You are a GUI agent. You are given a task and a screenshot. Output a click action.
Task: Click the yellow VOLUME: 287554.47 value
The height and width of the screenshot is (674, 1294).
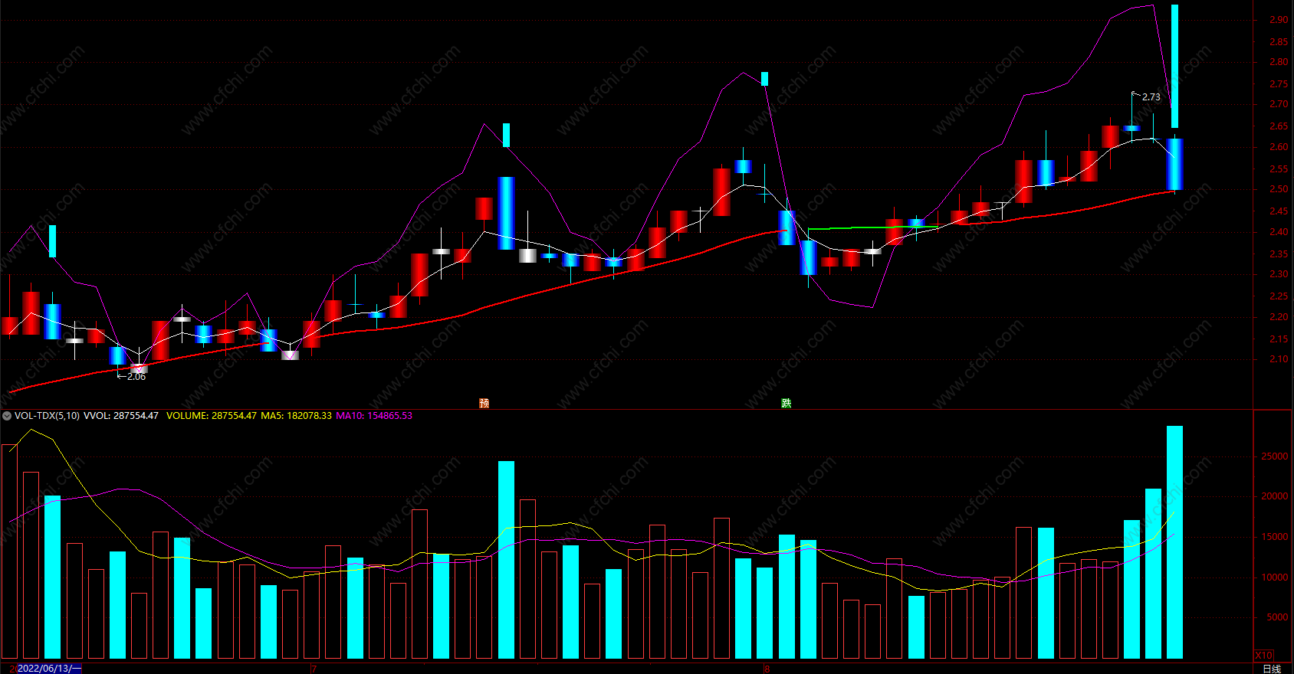pos(212,416)
